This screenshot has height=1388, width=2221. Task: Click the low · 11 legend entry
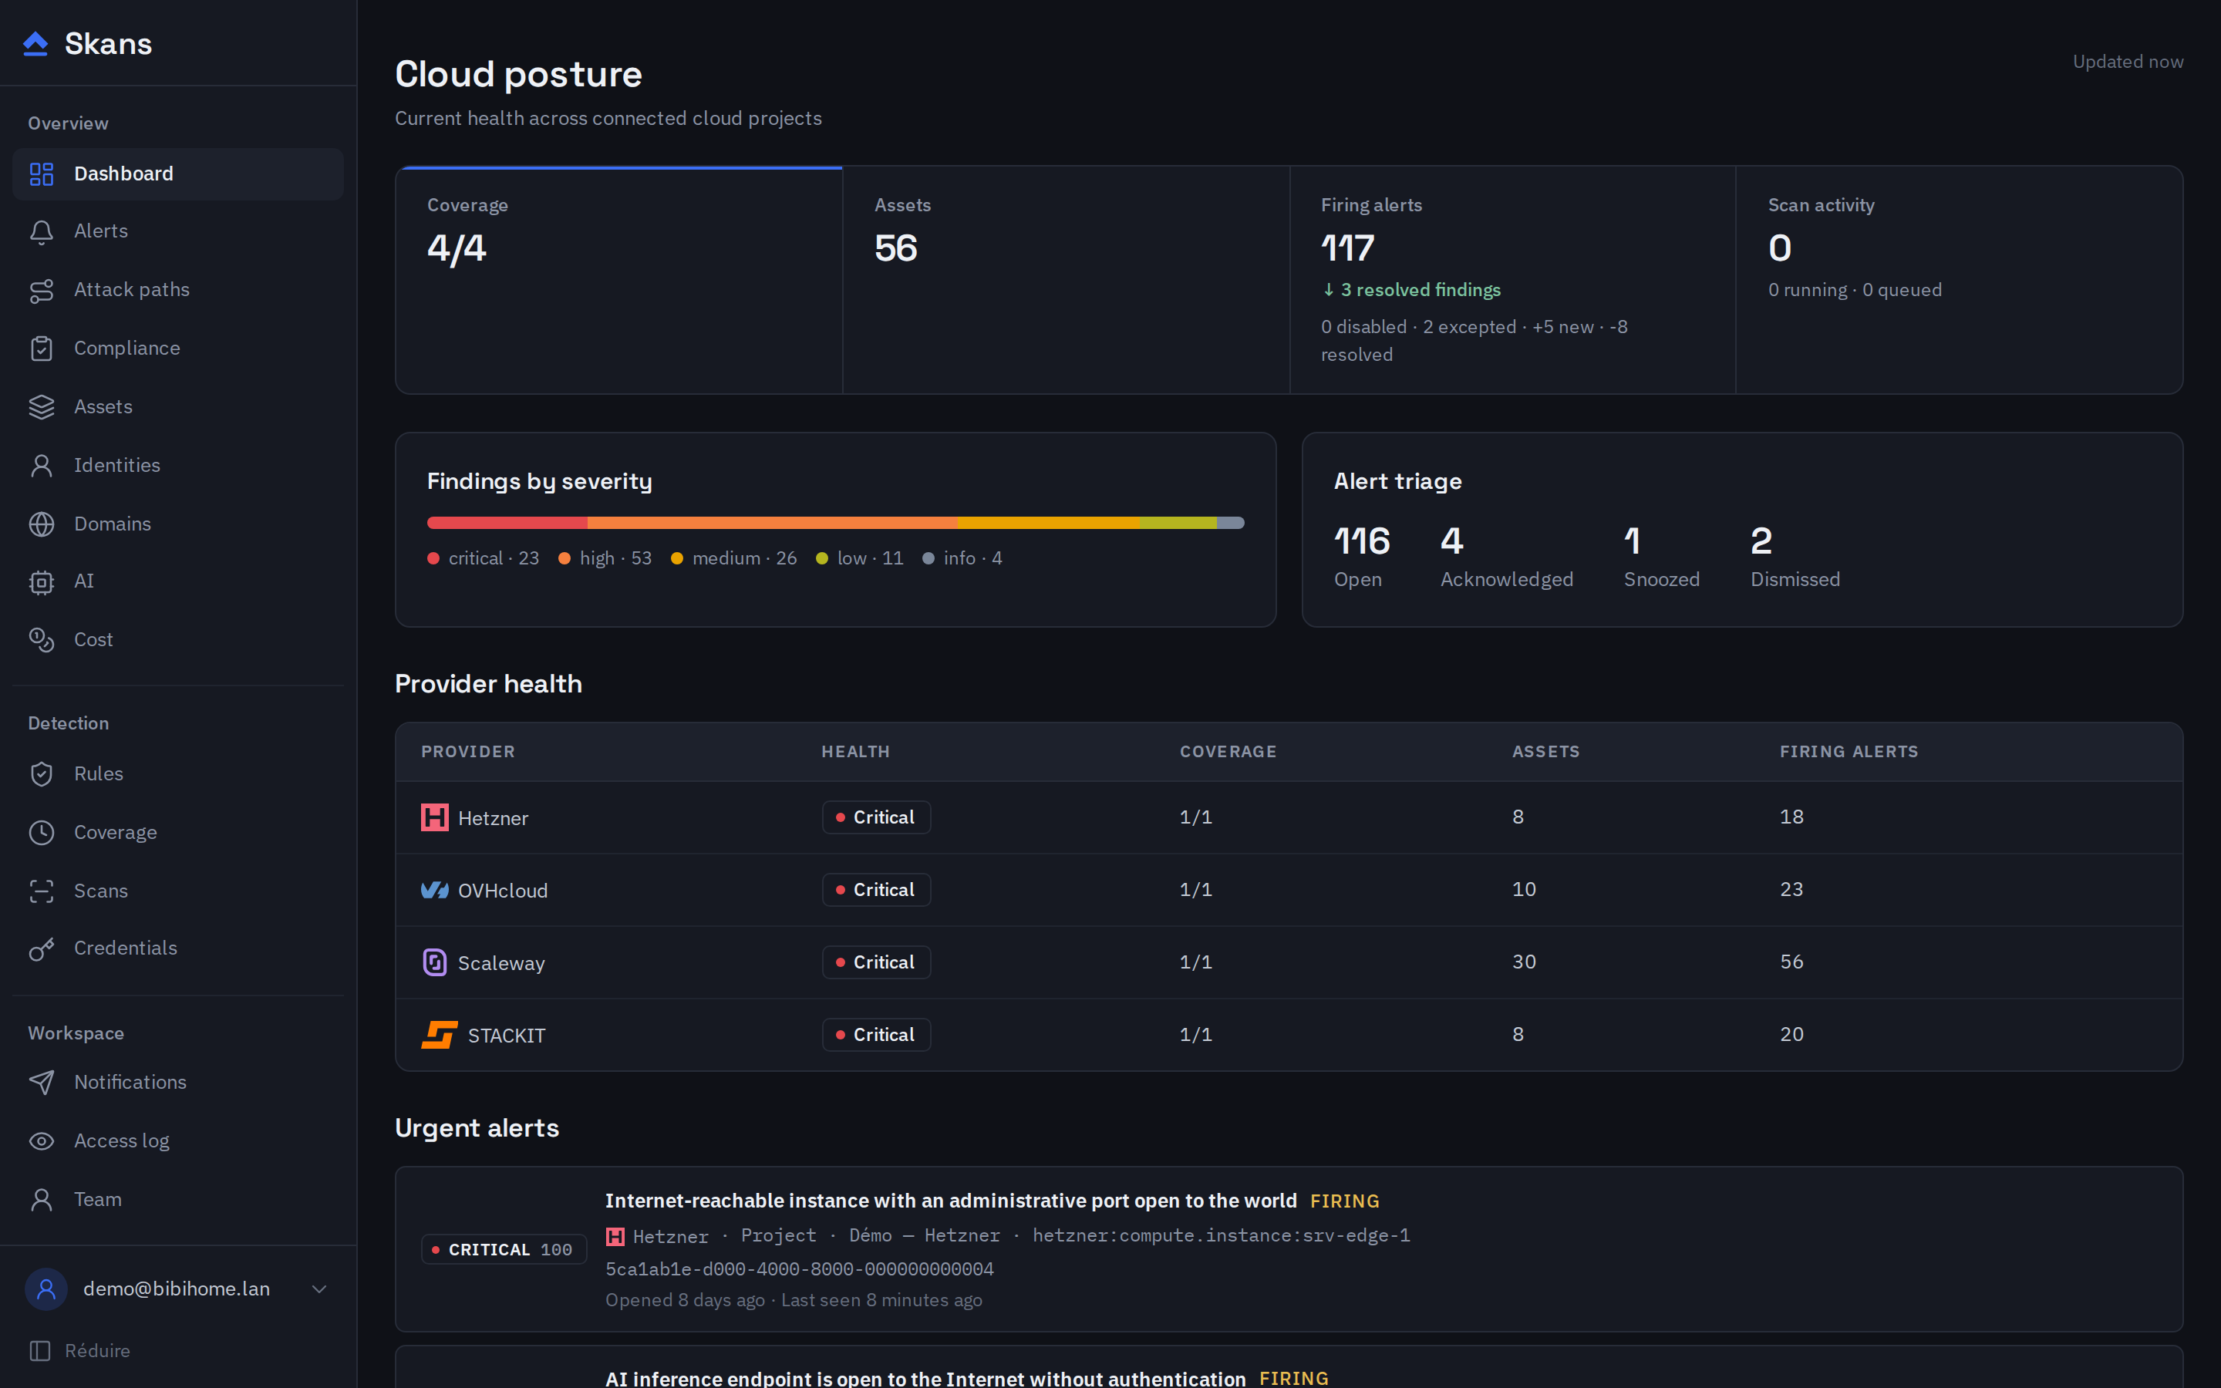(x=860, y=558)
